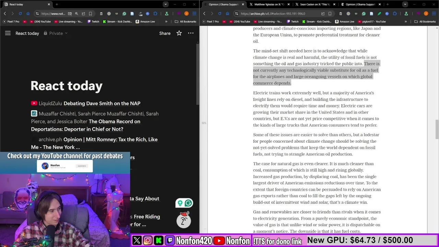Click the green flask icon in Notion browser toolbar
Screen dimensions: 439x247
click(x=167, y=14)
